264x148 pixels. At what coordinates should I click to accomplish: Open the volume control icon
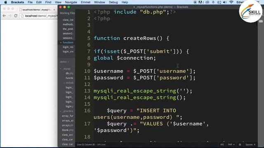pos(225,2)
